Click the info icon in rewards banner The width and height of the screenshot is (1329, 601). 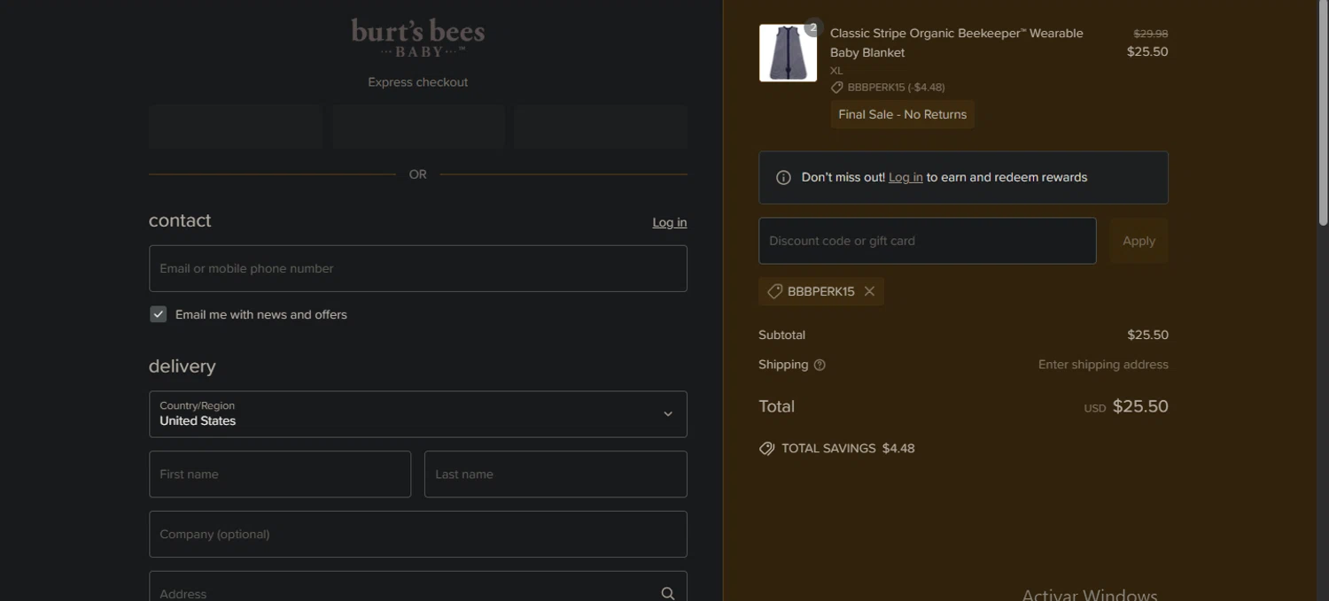point(783,177)
